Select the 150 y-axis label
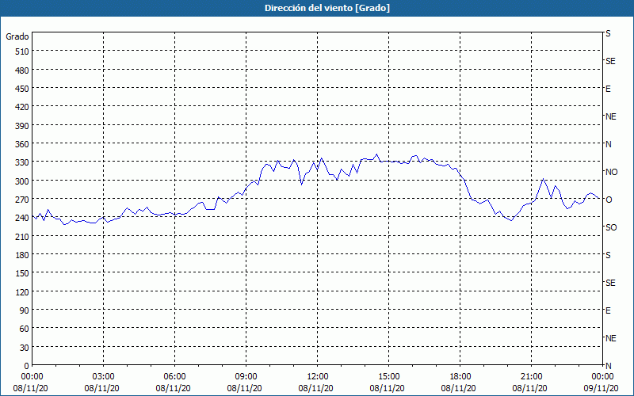This screenshot has width=634, height=396. [22, 273]
